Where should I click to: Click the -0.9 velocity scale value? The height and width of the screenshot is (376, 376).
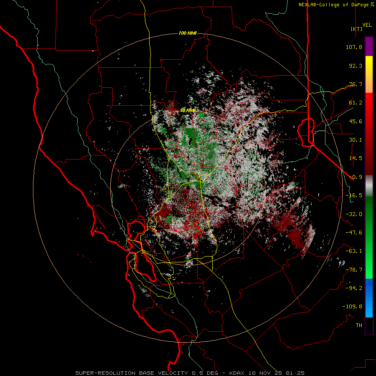[356, 177]
